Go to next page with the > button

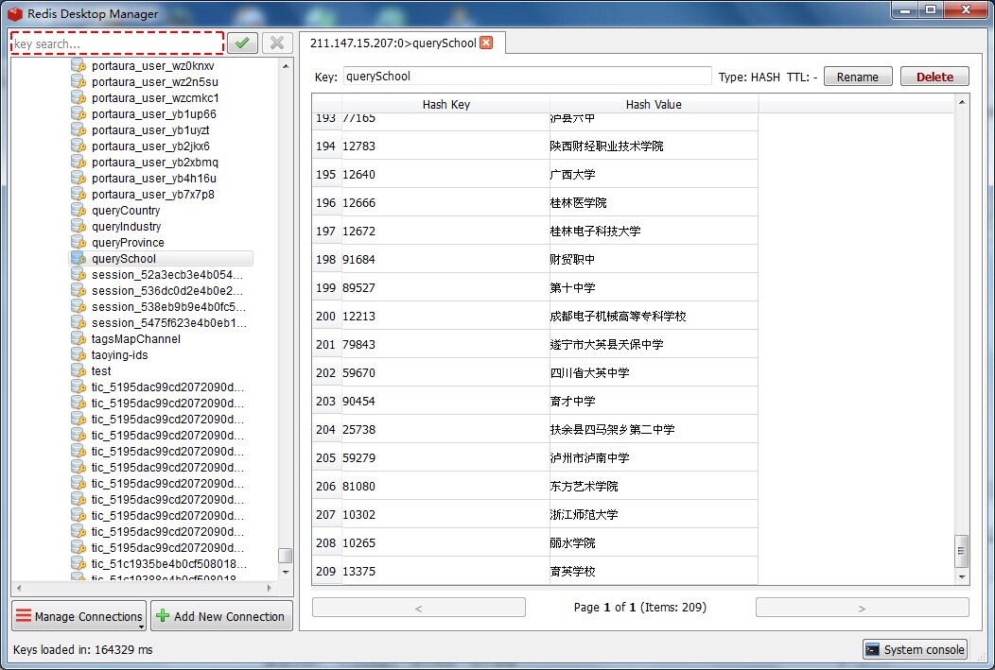click(862, 608)
